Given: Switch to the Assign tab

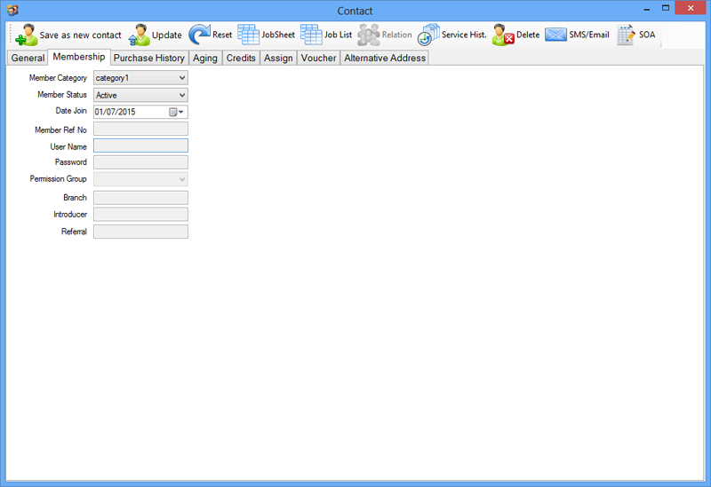Looking at the screenshot, I should point(278,58).
